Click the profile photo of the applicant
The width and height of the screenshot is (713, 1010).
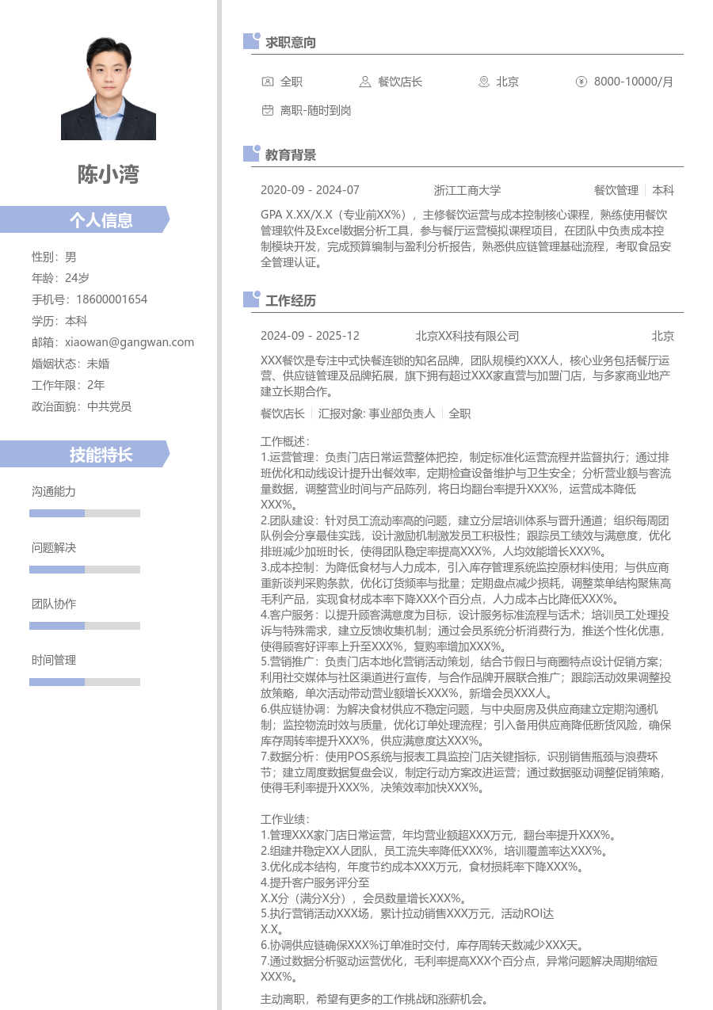click(x=109, y=89)
